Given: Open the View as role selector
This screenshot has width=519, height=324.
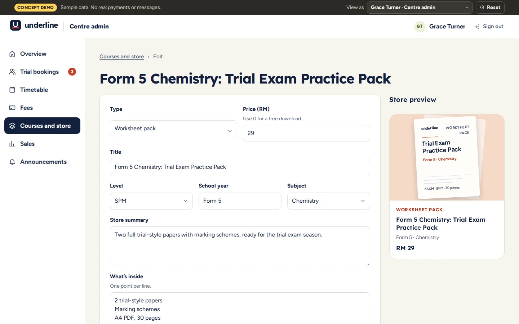Looking at the screenshot, I should [420, 7].
